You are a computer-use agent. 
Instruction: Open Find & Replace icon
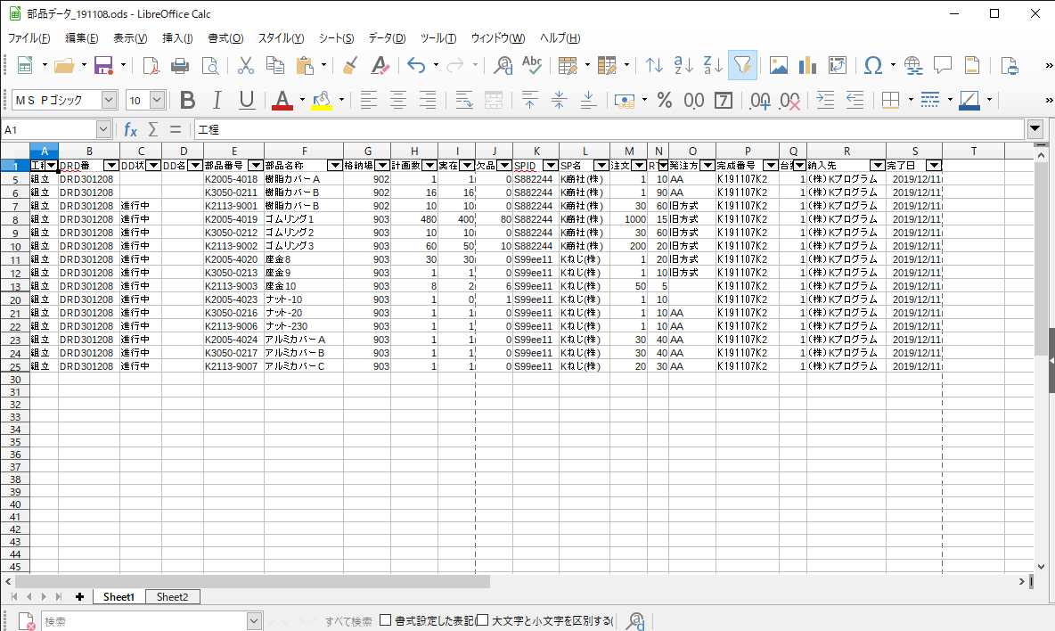pyautogui.click(x=503, y=65)
